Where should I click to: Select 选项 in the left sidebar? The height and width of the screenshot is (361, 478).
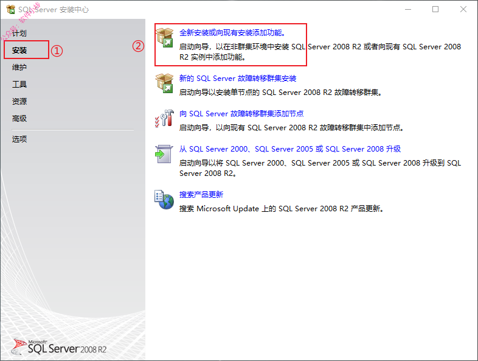(19, 139)
